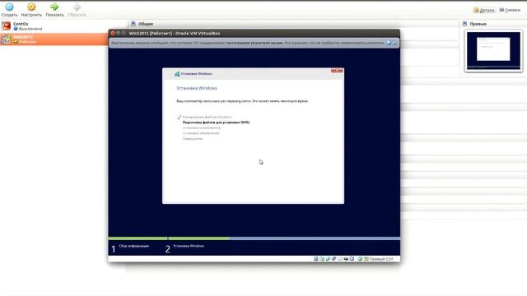Click the WinS2012 OS icon in the list
Screen dimensions: 527x296
(6, 39)
